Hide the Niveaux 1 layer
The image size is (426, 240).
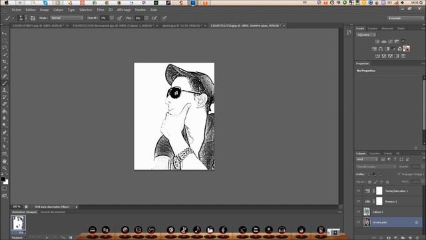tap(358, 201)
